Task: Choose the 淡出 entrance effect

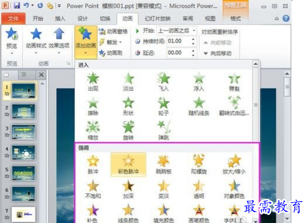Action: (x=128, y=82)
